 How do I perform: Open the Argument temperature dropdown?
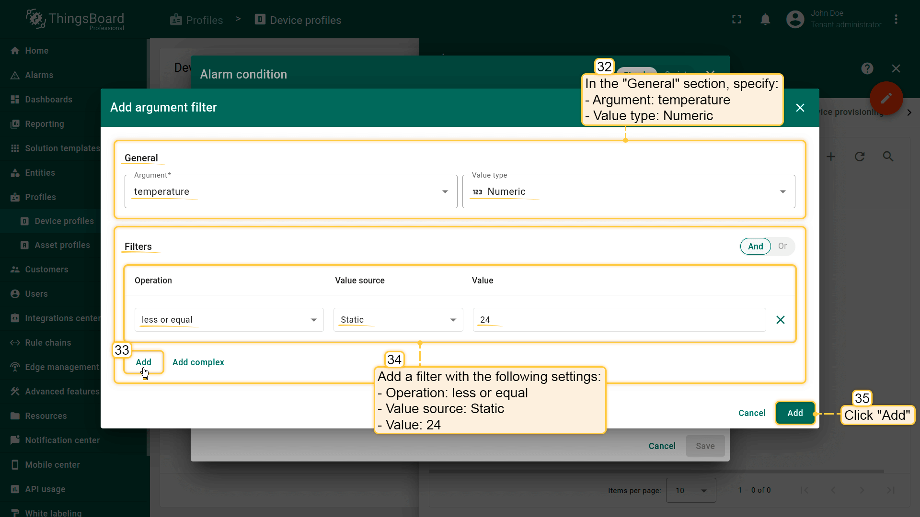click(x=290, y=191)
